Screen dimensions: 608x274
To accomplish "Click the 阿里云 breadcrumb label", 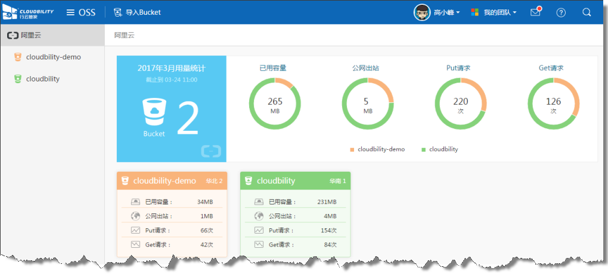I will click(x=125, y=36).
